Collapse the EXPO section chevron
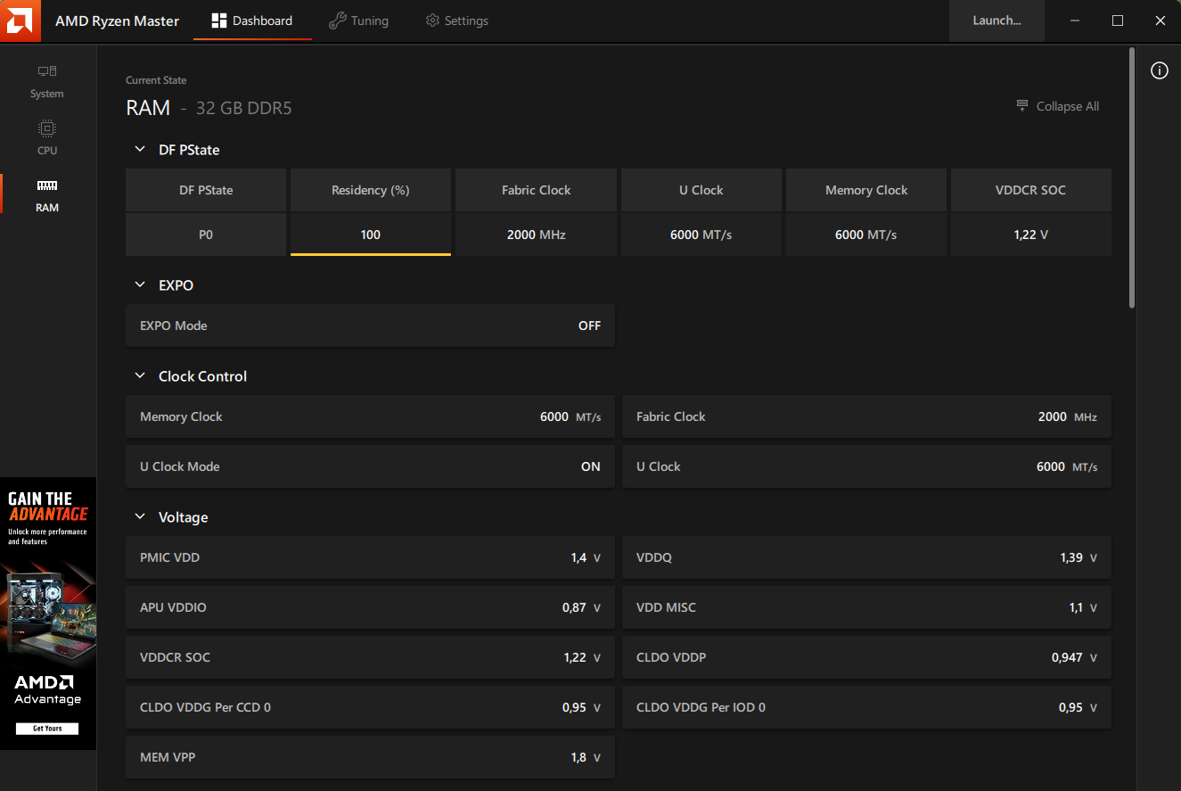The image size is (1181, 791). pyautogui.click(x=140, y=285)
